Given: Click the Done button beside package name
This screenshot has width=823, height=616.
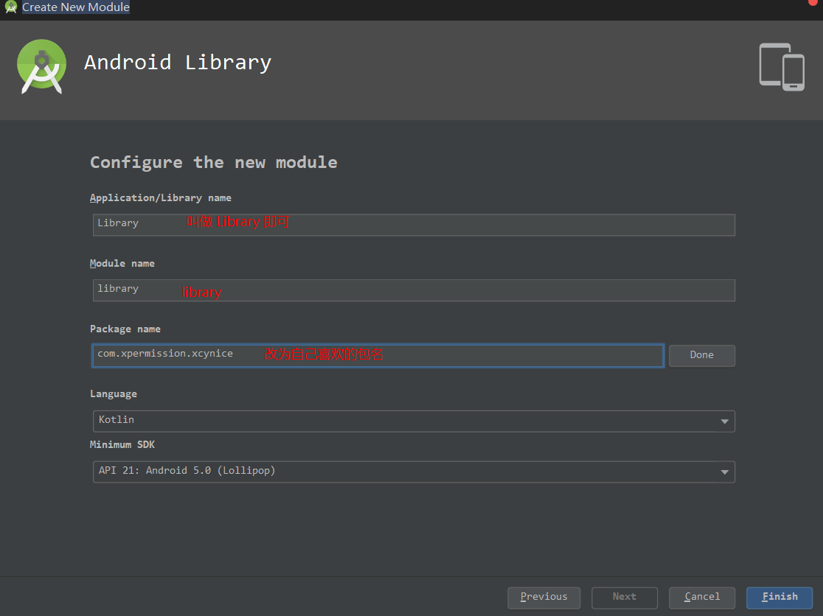Looking at the screenshot, I should coord(702,355).
